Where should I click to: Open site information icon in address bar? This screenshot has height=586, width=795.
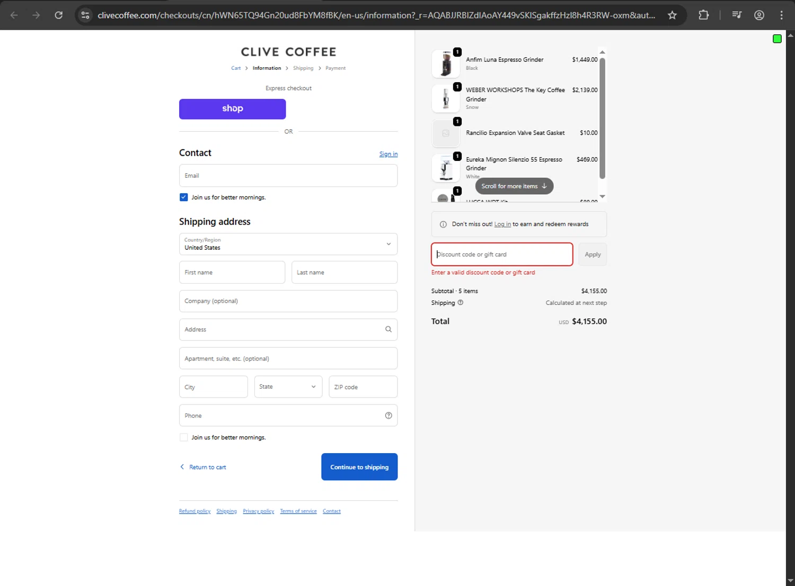[85, 15]
